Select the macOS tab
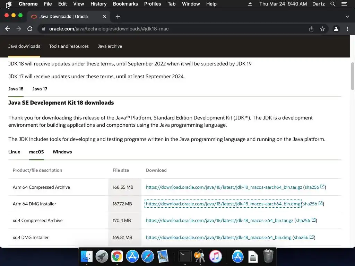Image resolution: width=355 pixels, height=266 pixels. 36,152
